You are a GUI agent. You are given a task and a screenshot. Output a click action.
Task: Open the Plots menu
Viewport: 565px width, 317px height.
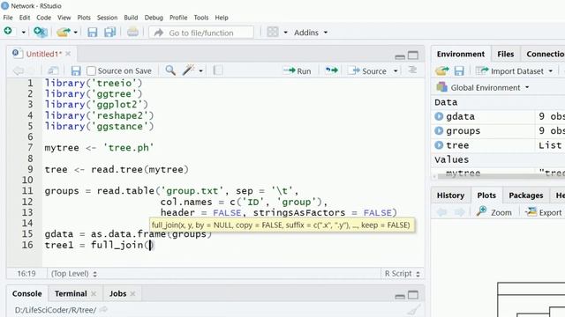84,18
